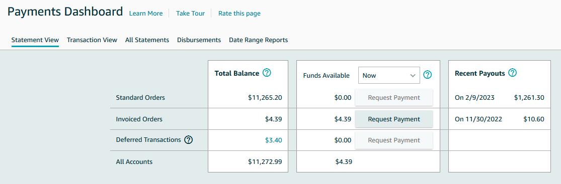The height and width of the screenshot is (184, 561).
Task: Select the Statement View tab
Action: (x=35, y=40)
